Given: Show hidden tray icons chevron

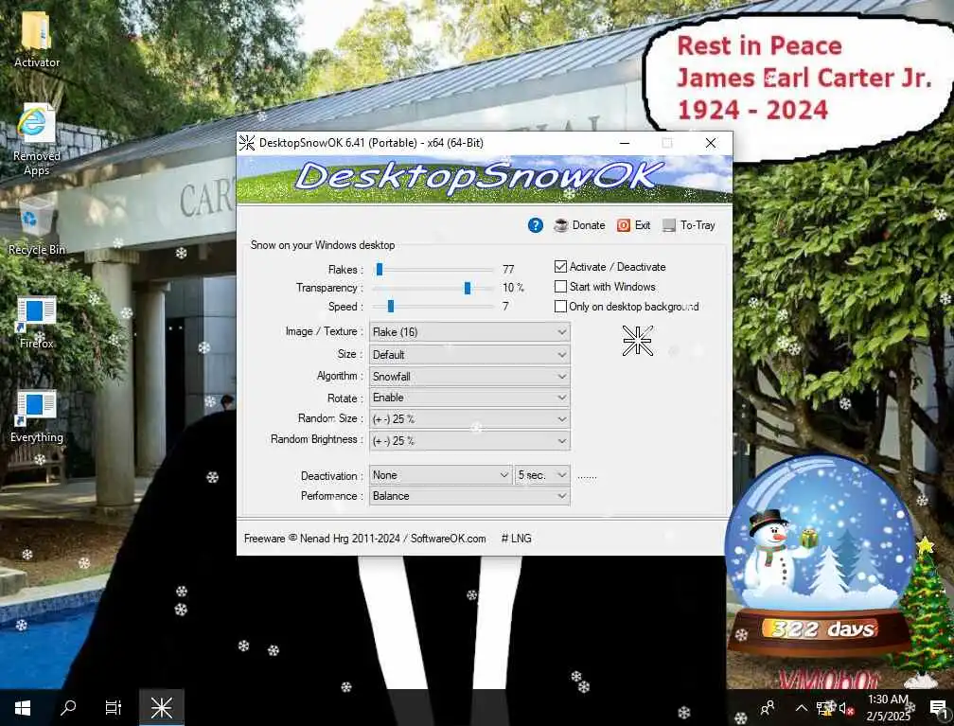Looking at the screenshot, I should coord(802,708).
